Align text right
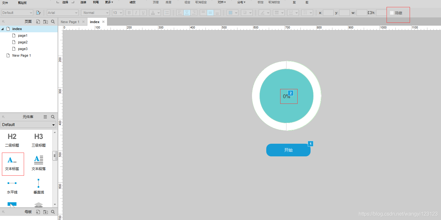The width and height of the screenshot is (441, 220). 194,13
